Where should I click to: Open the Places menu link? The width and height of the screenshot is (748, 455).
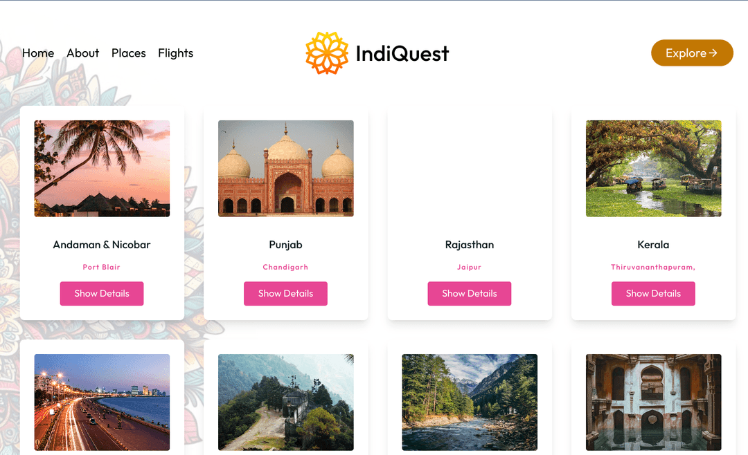tap(129, 53)
